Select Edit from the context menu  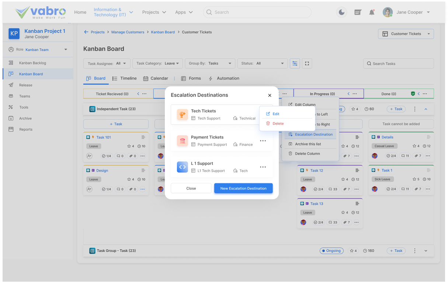pyautogui.click(x=275, y=114)
